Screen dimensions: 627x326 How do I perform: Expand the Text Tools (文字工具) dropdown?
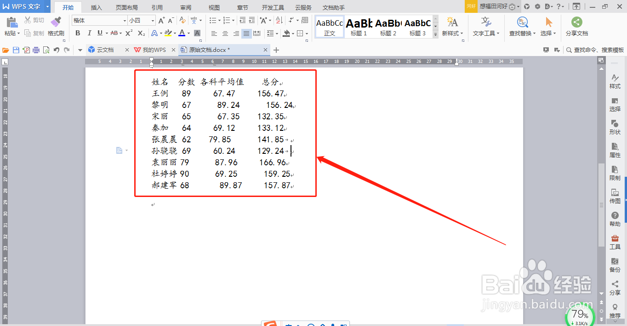[497, 34]
